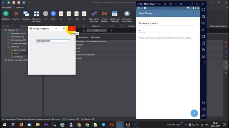Click the +1 runs clipboard icon
229x128 pixels.
click(61, 14)
